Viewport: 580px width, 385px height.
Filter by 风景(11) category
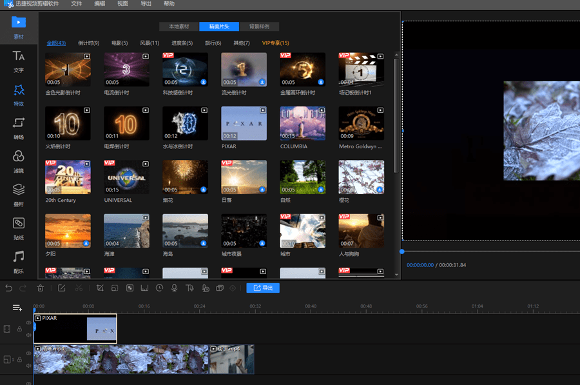click(x=150, y=43)
